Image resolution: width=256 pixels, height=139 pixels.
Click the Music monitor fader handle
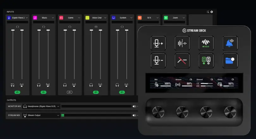click(x=39, y=30)
